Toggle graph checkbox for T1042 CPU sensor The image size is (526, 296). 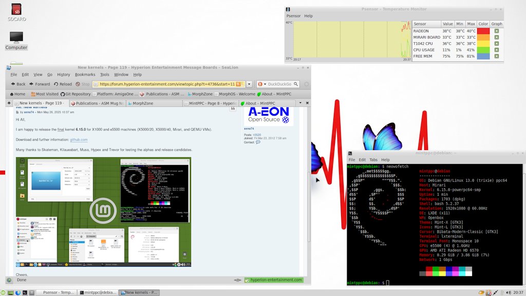pos(497,44)
